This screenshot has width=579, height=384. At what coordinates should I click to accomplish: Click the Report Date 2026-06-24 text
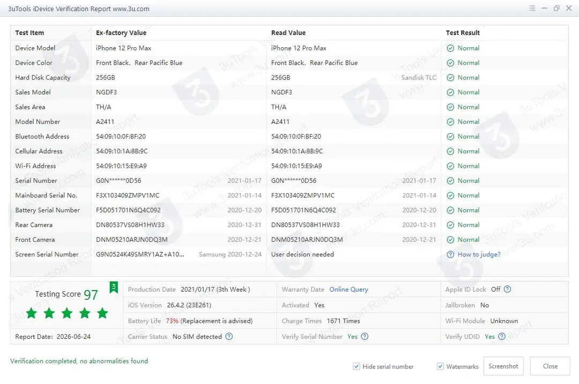[53, 337]
